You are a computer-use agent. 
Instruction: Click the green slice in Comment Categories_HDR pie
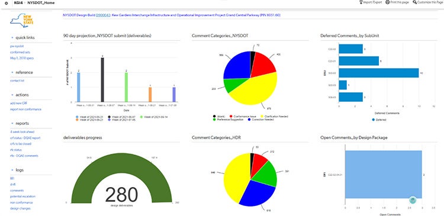[266, 174]
